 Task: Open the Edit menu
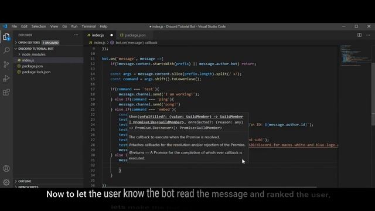pos(24,26)
